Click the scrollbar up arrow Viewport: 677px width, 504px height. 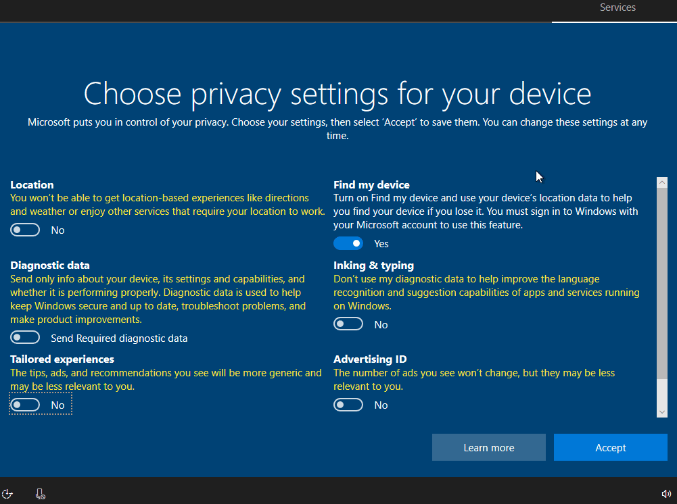663,181
